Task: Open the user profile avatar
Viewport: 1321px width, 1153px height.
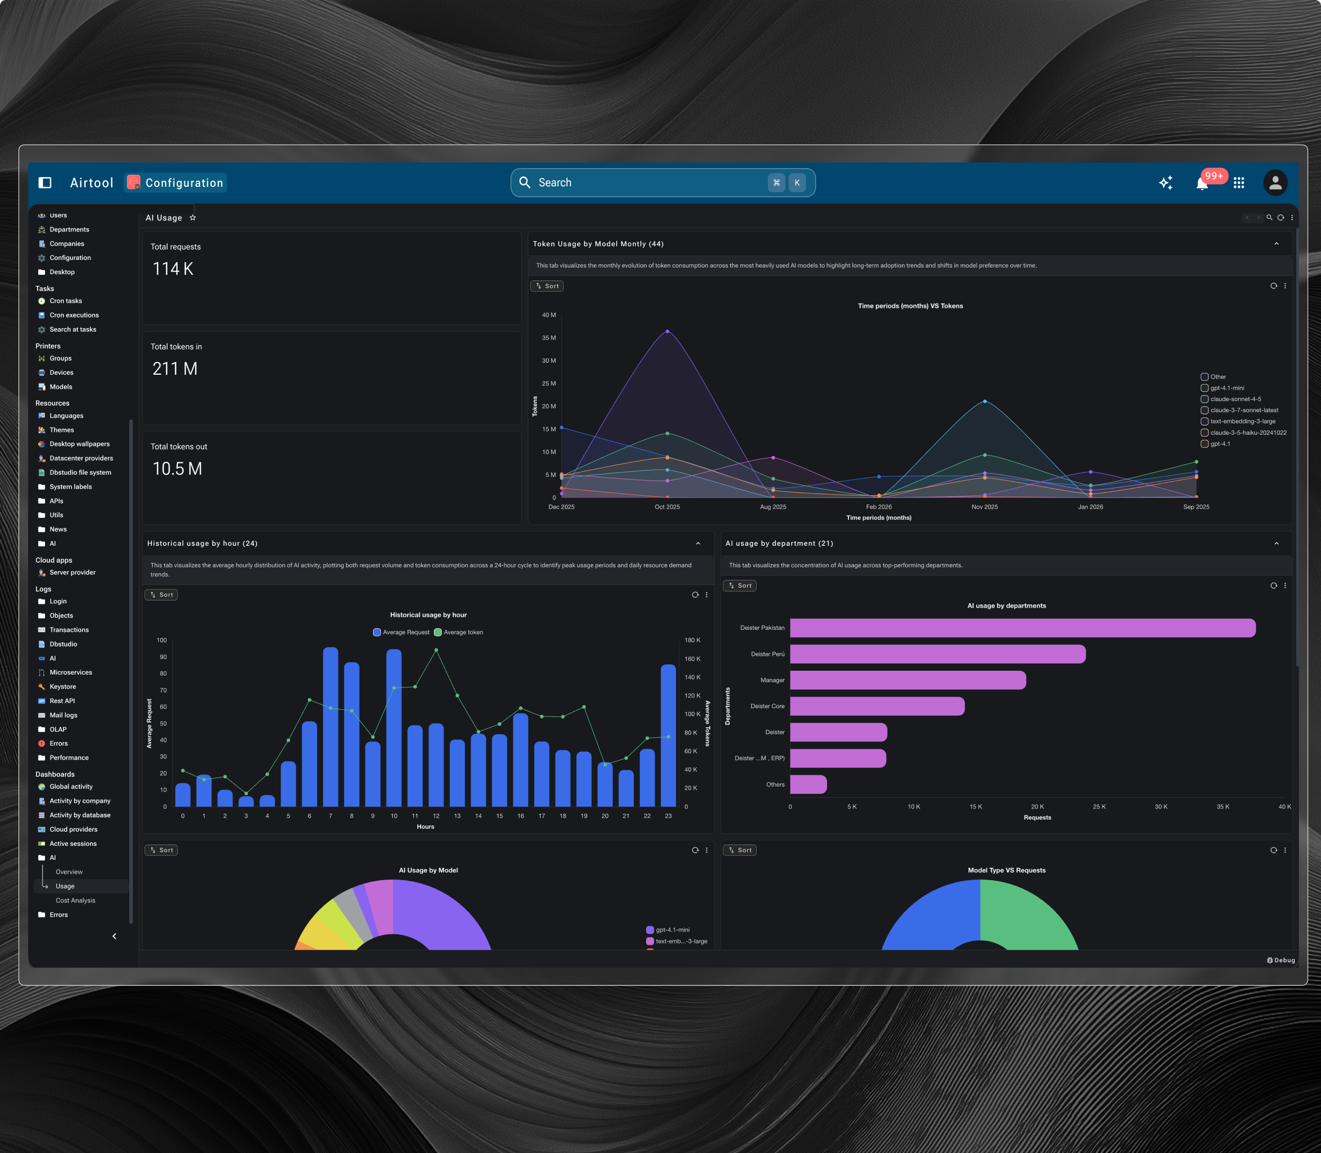Action: tap(1275, 183)
